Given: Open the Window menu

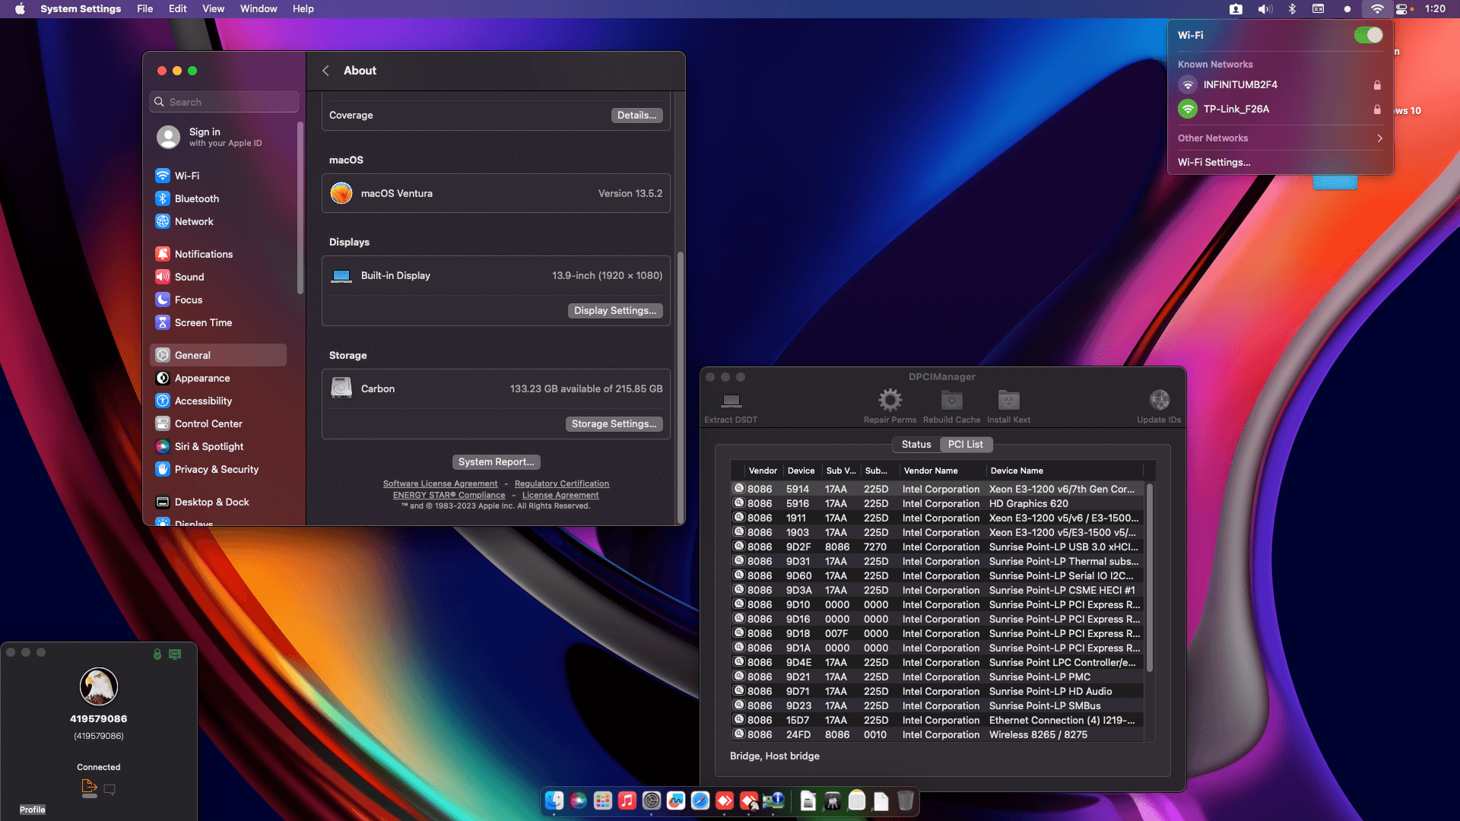Looking at the screenshot, I should pyautogui.click(x=259, y=8).
